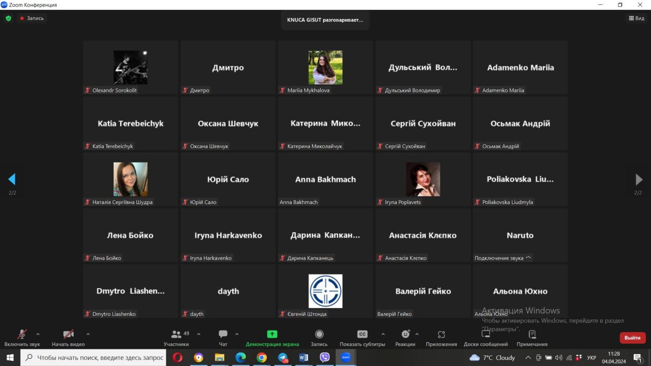Expand reactions options arrow
Viewport: 651px width, 366px height.
click(x=417, y=334)
